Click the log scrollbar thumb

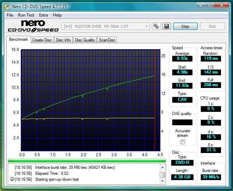coord(163,175)
